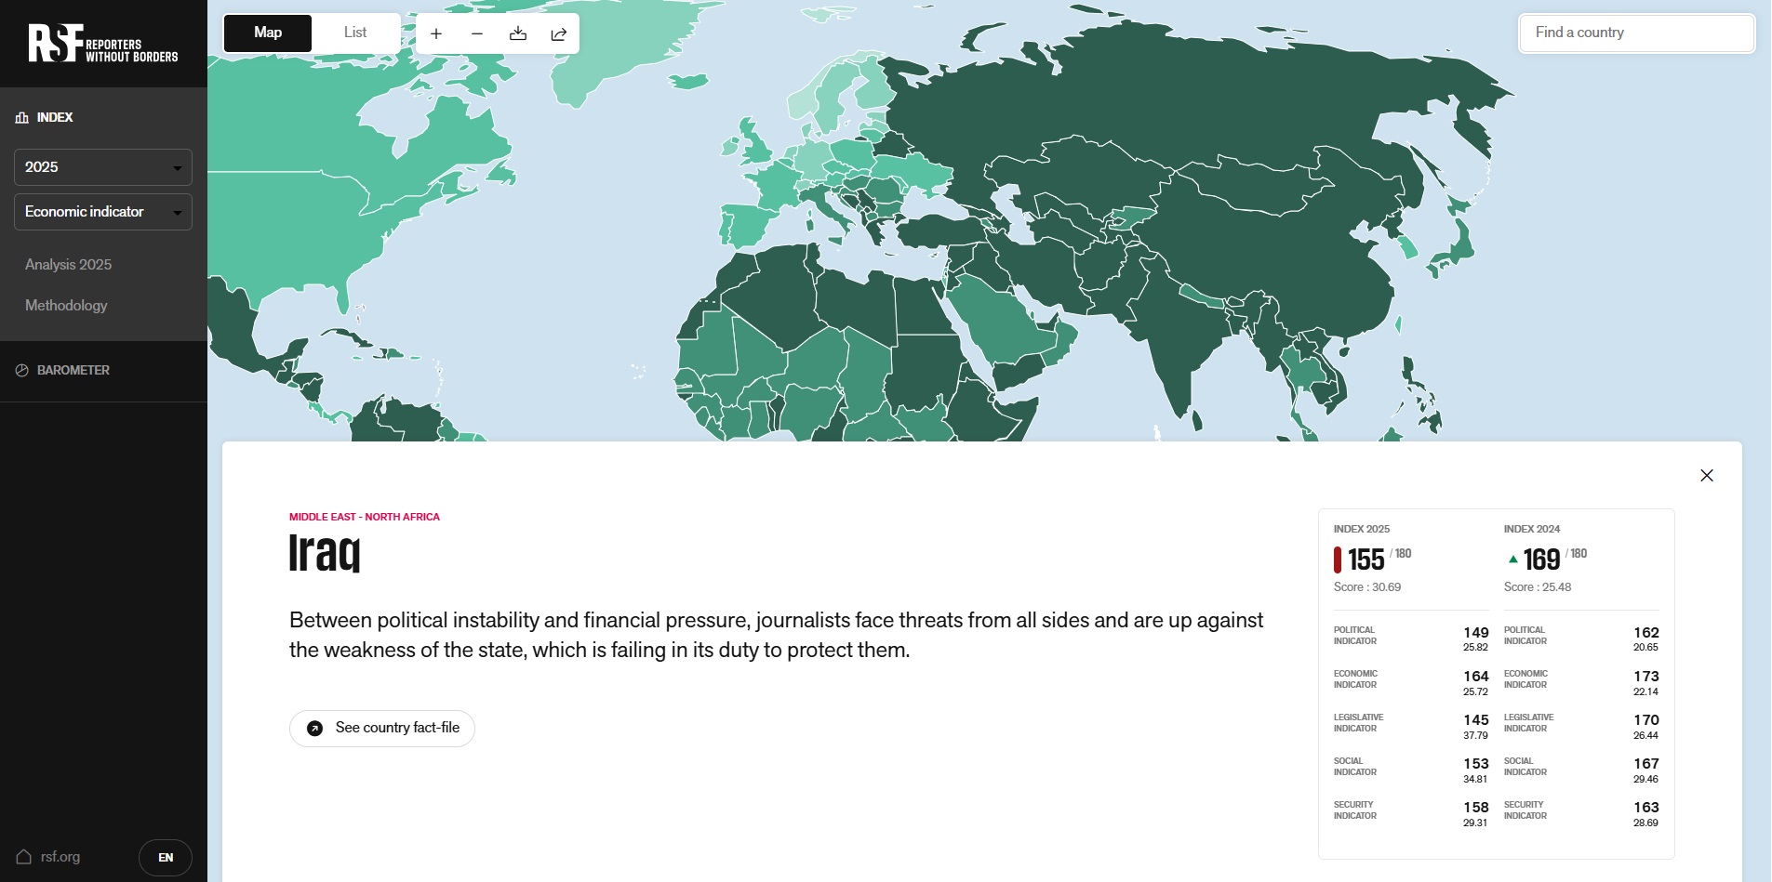Switch to Map view
The width and height of the screenshot is (1772, 882).
pyautogui.click(x=268, y=33)
